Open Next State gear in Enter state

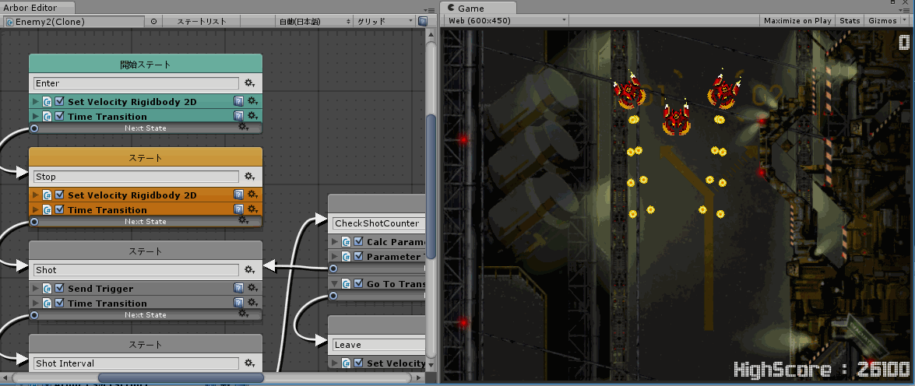[245, 127]
